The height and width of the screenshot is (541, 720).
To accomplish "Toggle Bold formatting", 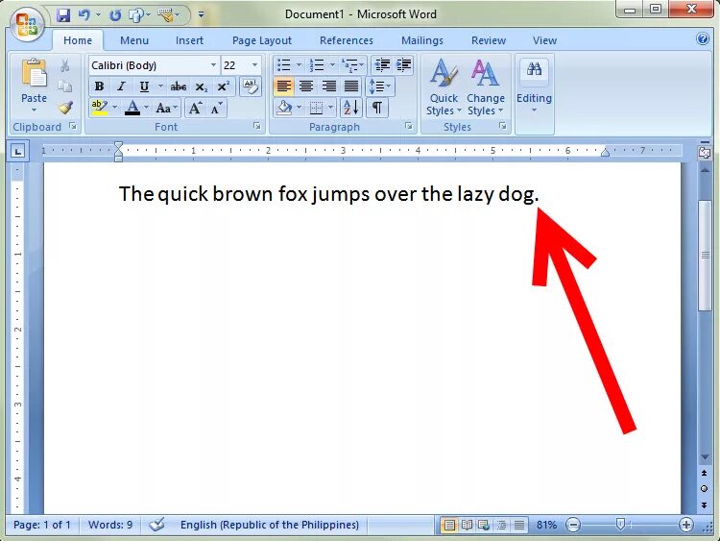I will [99, 86].
